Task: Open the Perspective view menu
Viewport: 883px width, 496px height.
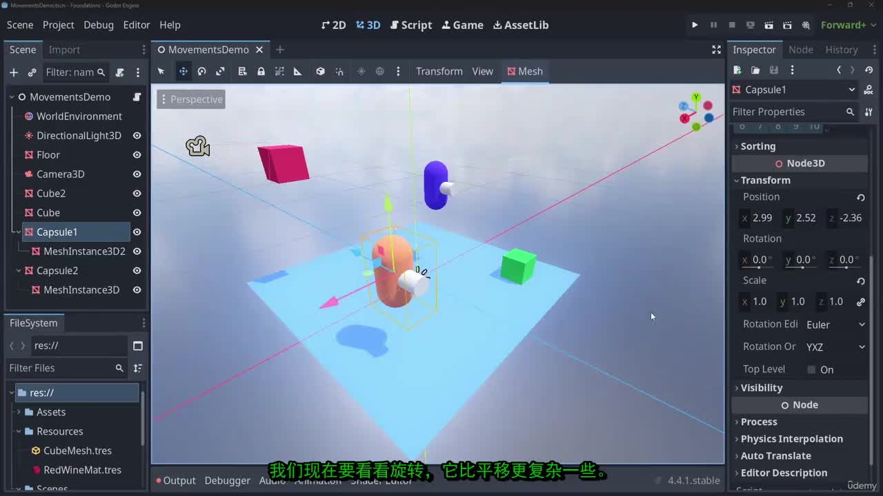Action: pyautogui.click(x=191, y=99)
